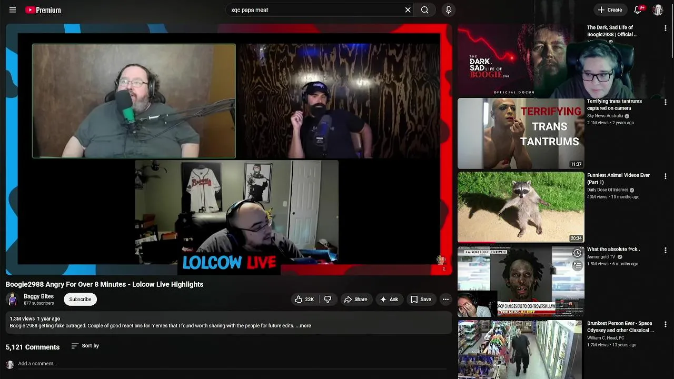674x379 pixels.
Task: Open the Baggy Bites channel avatar
Action: click(13, 300)
